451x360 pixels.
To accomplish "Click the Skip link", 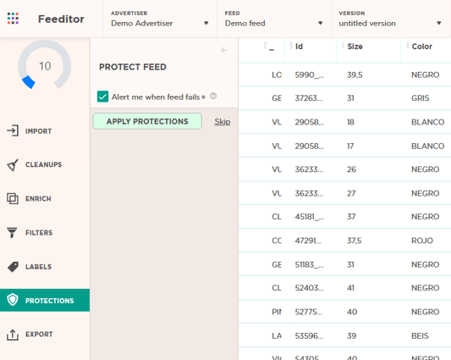I will tap(223, 121).
